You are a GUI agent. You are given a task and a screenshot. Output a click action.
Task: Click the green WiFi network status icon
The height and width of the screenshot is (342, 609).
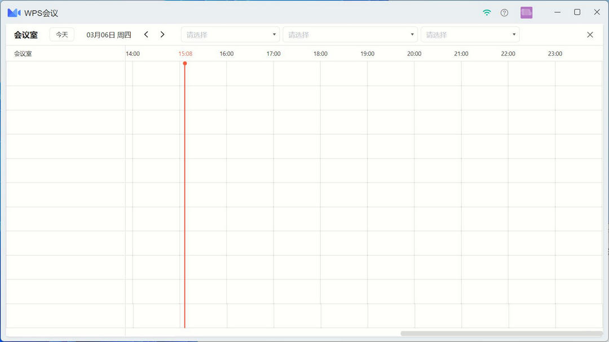[x=486, y=12]
